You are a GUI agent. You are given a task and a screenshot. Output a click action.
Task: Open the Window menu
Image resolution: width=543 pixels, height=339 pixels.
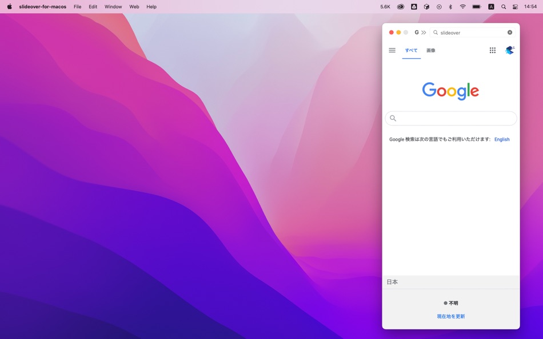[x=113, y=7]
